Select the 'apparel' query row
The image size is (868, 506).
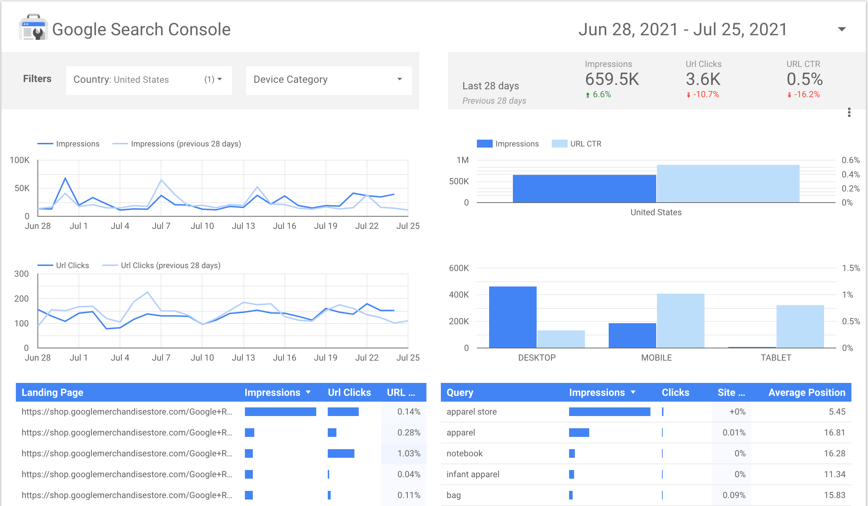[x=646, y=433]
